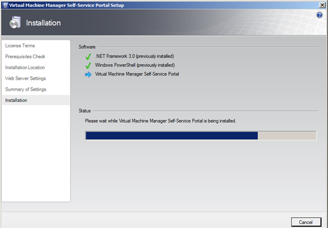This screenshot has height=228, width=328.
Task: Click the Status section label
Action: 85,111
